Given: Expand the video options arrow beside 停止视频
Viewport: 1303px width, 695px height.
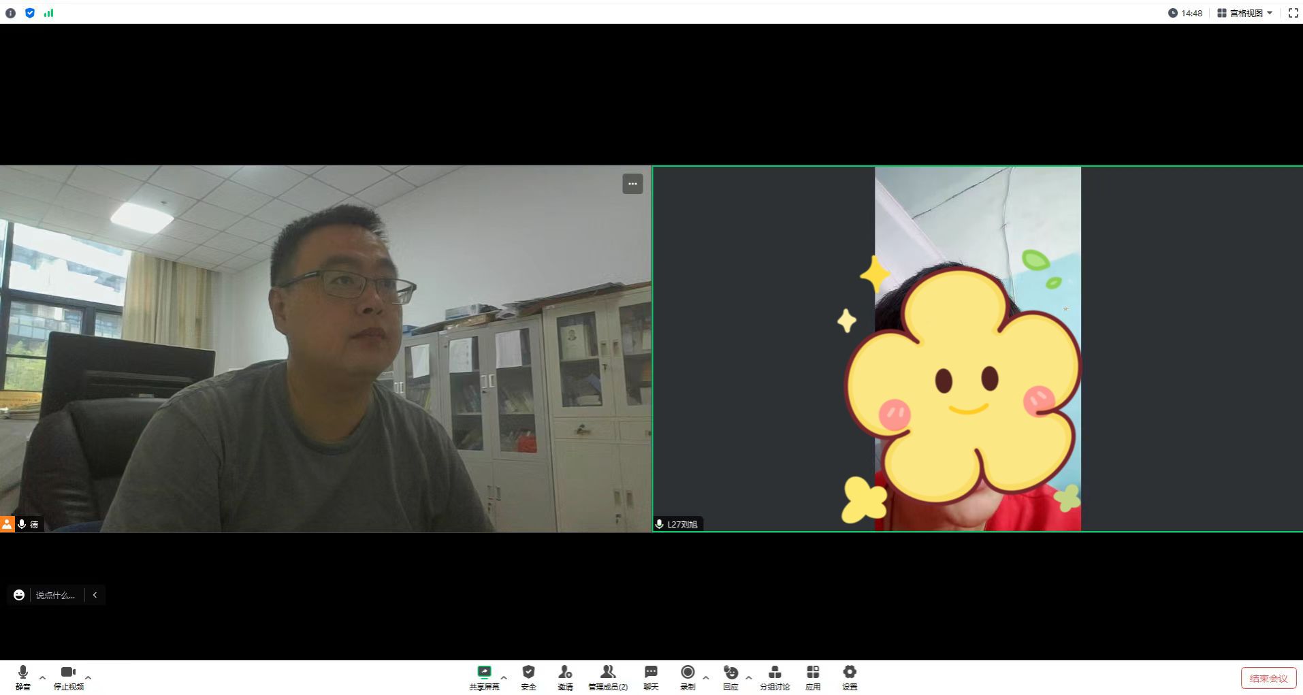Looking at the screenshot, I should click(x=88, y=678).
